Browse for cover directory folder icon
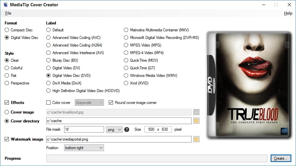 pyautogui.click(x=197, y=121)
